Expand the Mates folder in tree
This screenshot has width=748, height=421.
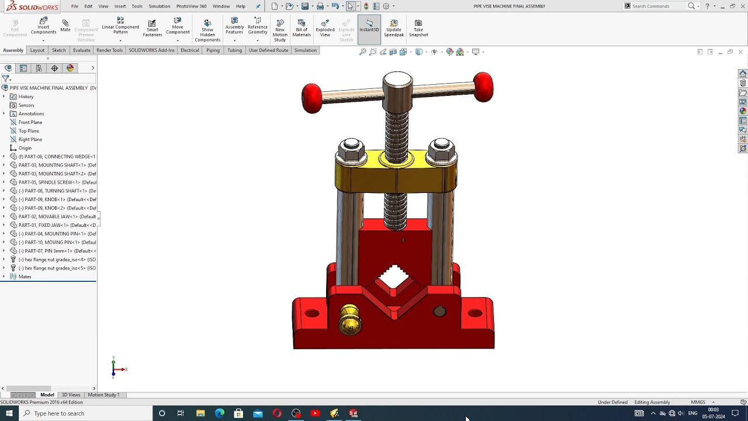(x=4, y=277)
